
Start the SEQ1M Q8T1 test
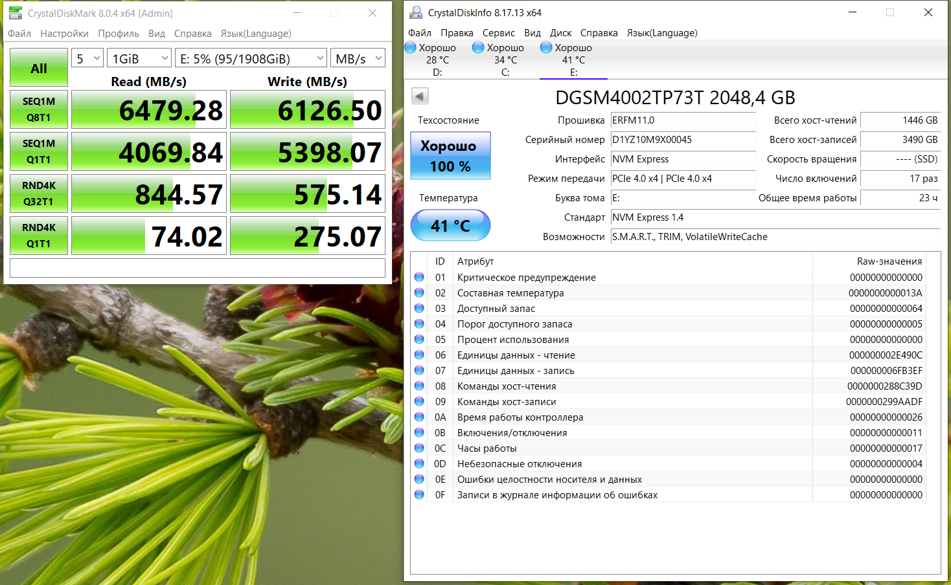pos(39,109)
